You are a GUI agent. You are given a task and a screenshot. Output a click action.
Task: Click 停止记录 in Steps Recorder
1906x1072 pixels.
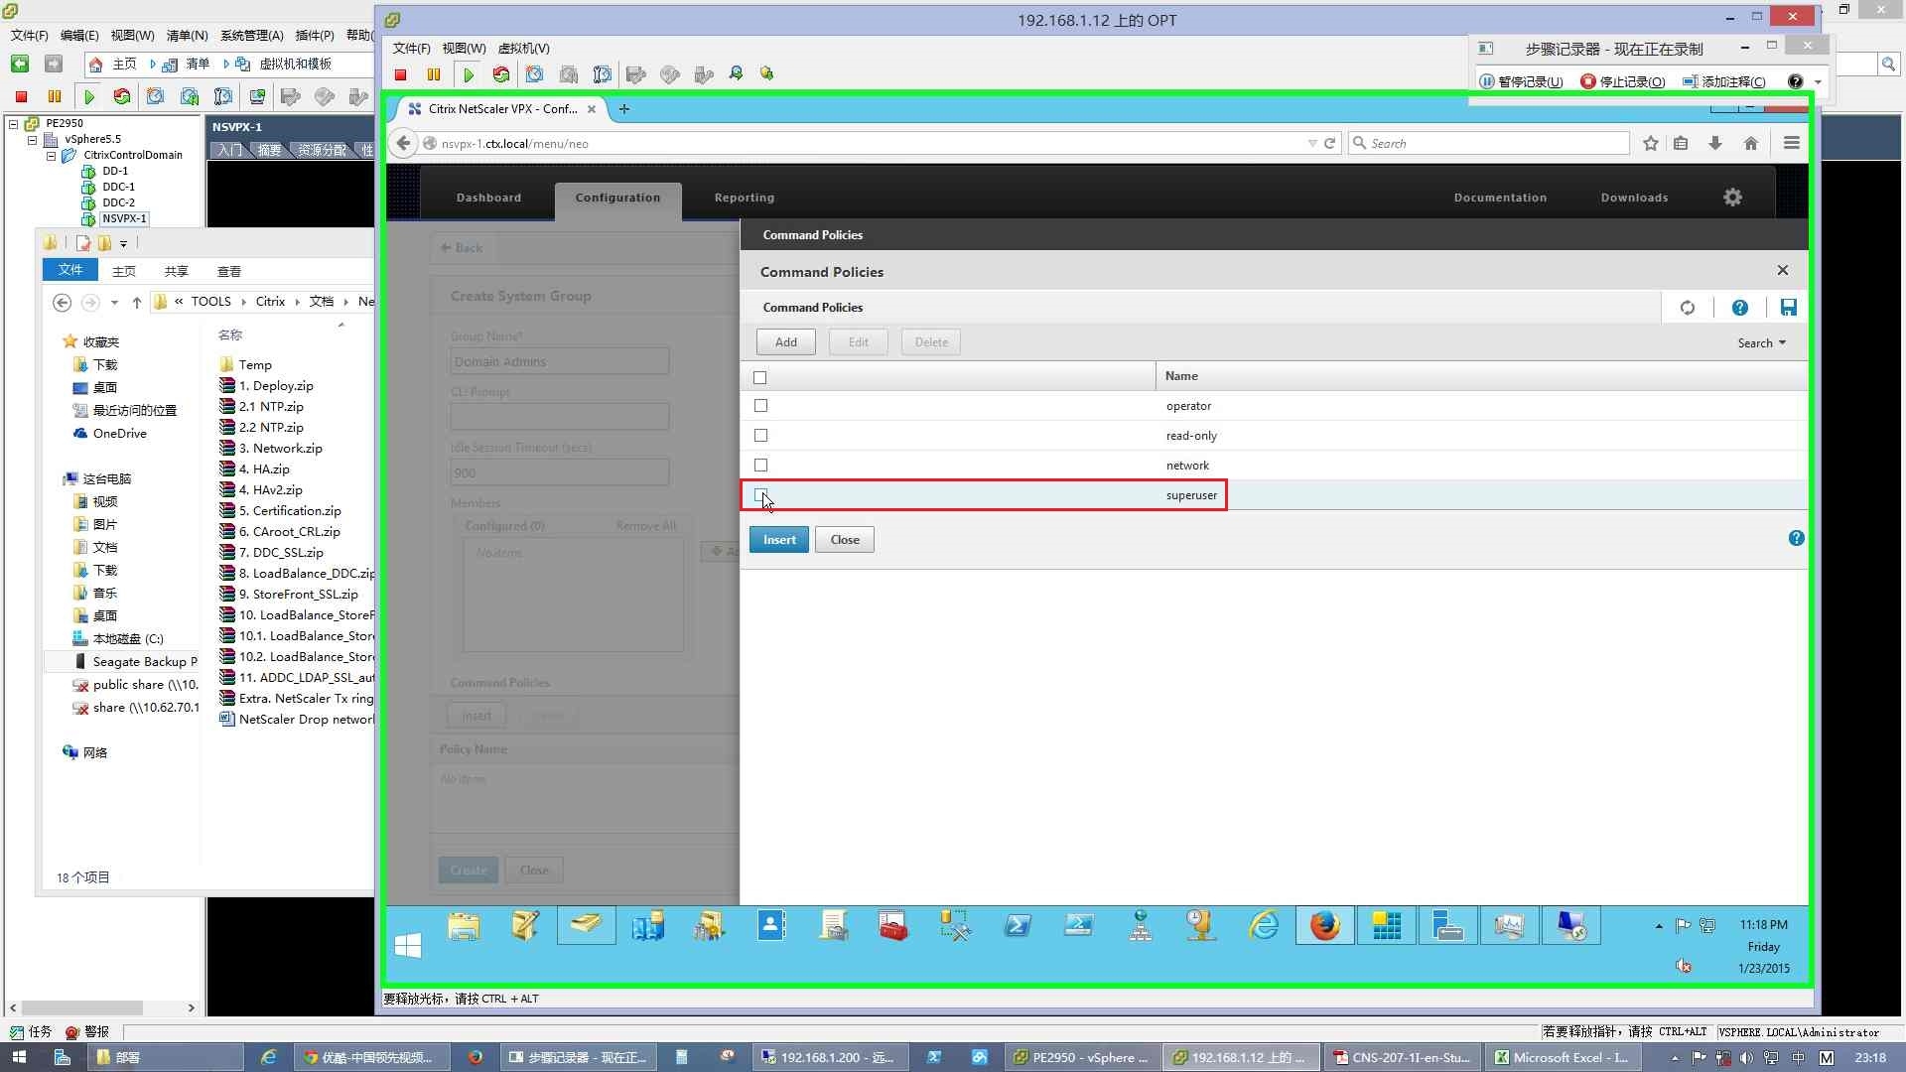(1623, 81)
